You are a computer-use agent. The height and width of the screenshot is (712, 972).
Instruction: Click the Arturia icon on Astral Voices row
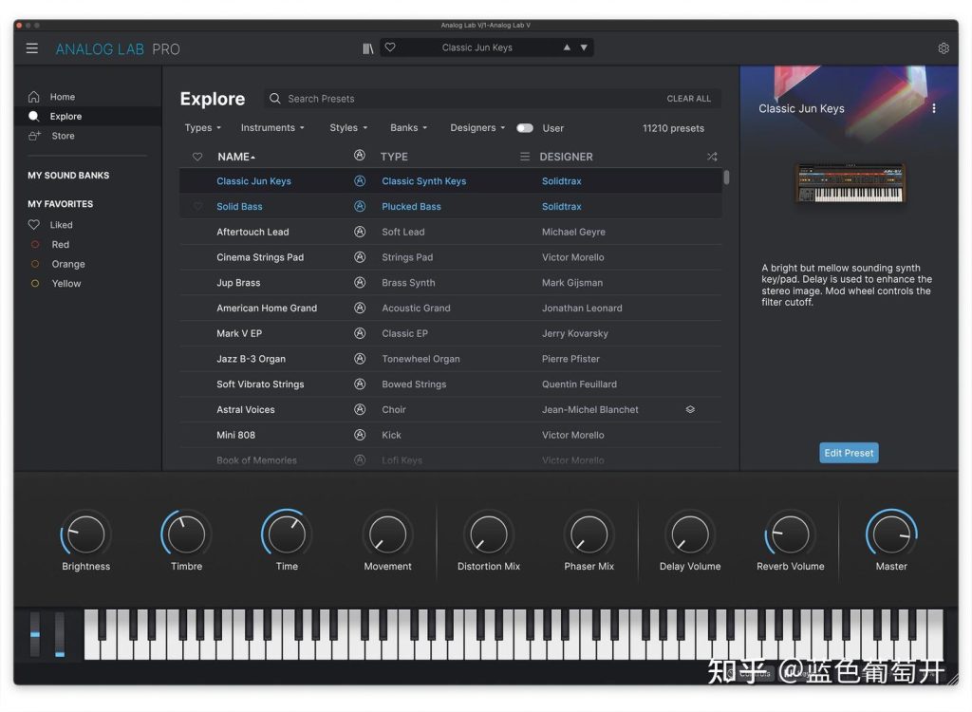pos(360,410)
